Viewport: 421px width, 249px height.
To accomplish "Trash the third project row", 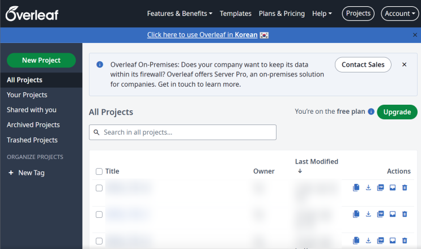I will (x=405, y=241).
